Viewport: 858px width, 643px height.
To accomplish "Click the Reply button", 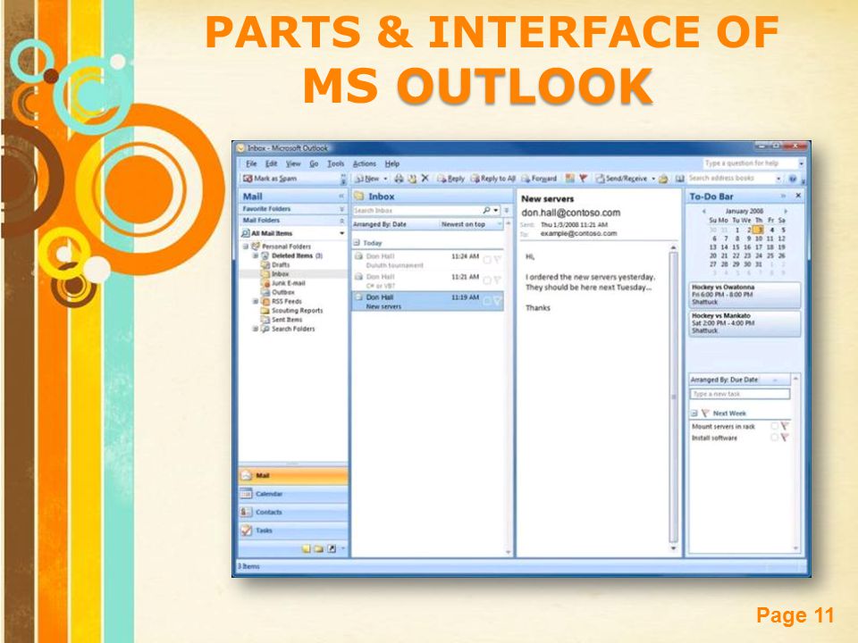I will pyautogui.click(x=450, y=179).
